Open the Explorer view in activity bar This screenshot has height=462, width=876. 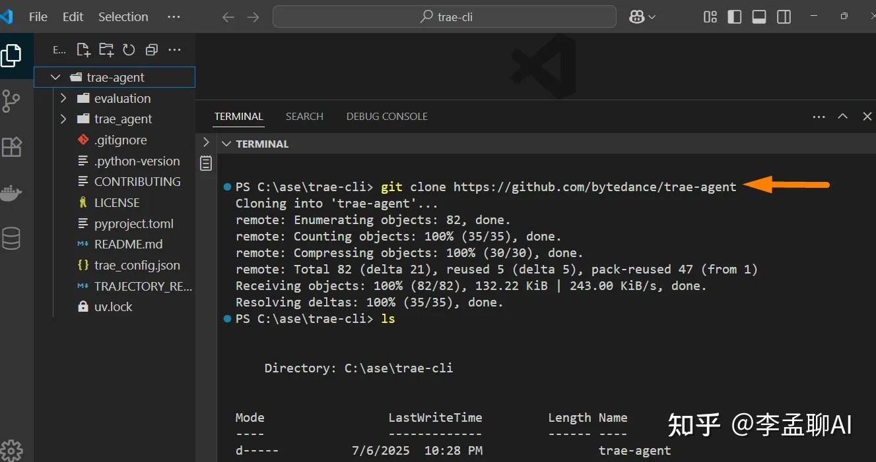11,55
